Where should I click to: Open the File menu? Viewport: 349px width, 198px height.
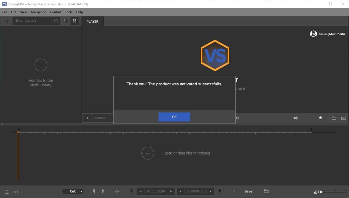(5, 12)
